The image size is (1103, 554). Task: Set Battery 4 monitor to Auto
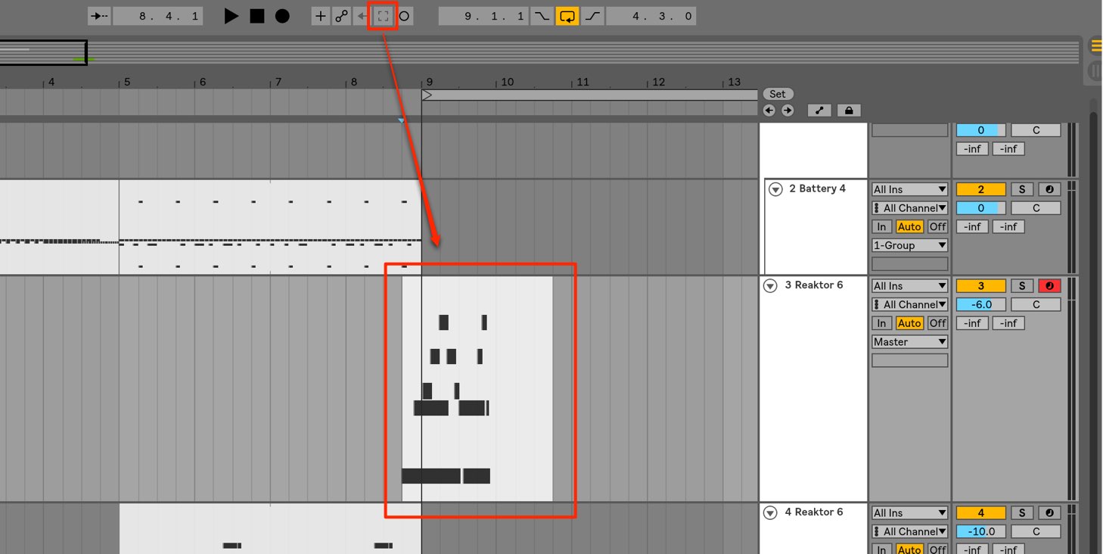(x=909, y=226)
